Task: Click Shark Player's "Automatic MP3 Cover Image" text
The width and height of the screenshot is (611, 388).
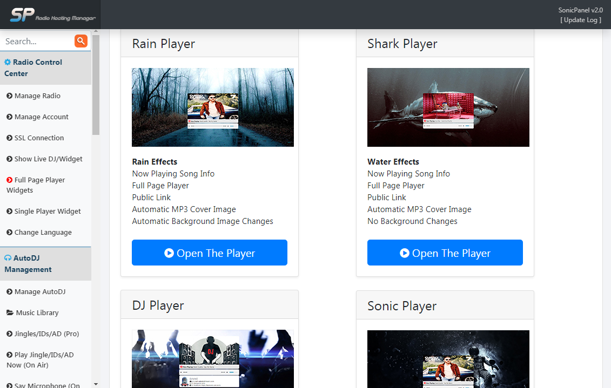Action: [419, 209]
